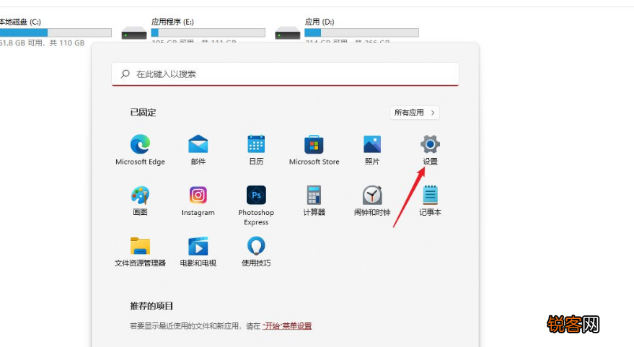Viewport: 634px width, 347px height.
Task: Click the search magnifier icon
Action: point(125,74)
